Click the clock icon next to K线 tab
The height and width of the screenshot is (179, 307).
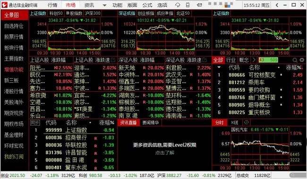[x=246, y=122]
